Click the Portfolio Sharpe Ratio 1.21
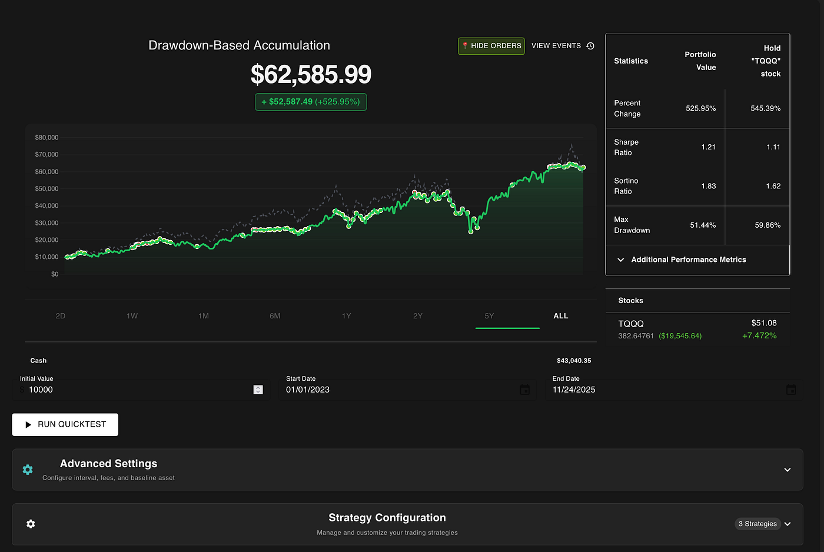The width and height of the screenshot is (824, 552). click(x=708, y=147)
